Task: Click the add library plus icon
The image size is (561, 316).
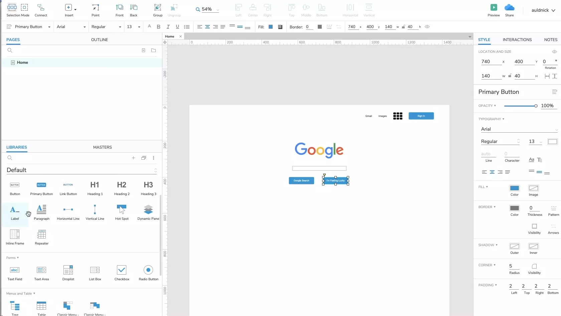Action: 133,158
